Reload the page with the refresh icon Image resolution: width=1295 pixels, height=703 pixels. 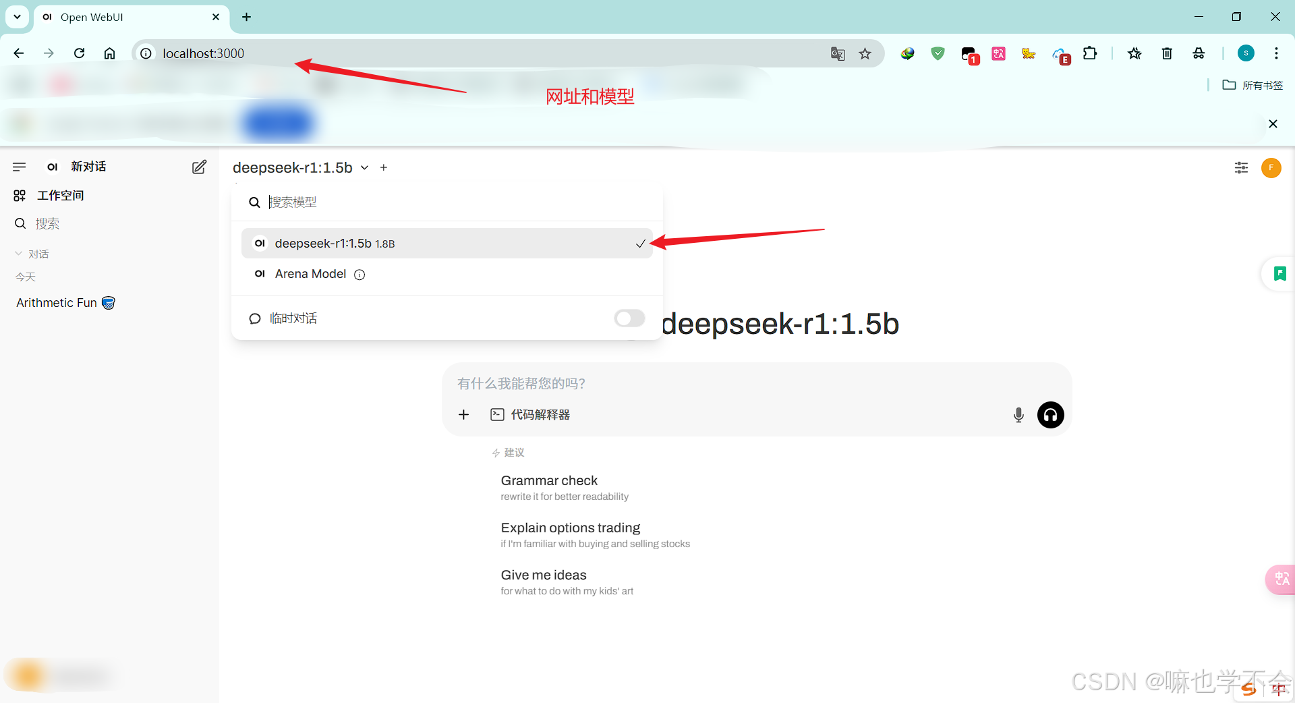[x=80, y=53]
